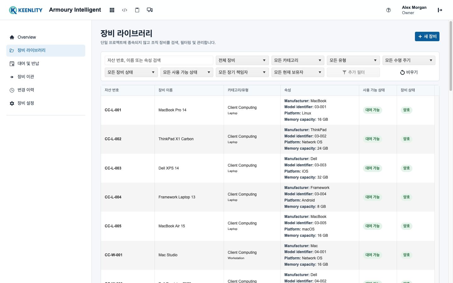Click the funnel icon on 추가 필터

pos(344,72)
